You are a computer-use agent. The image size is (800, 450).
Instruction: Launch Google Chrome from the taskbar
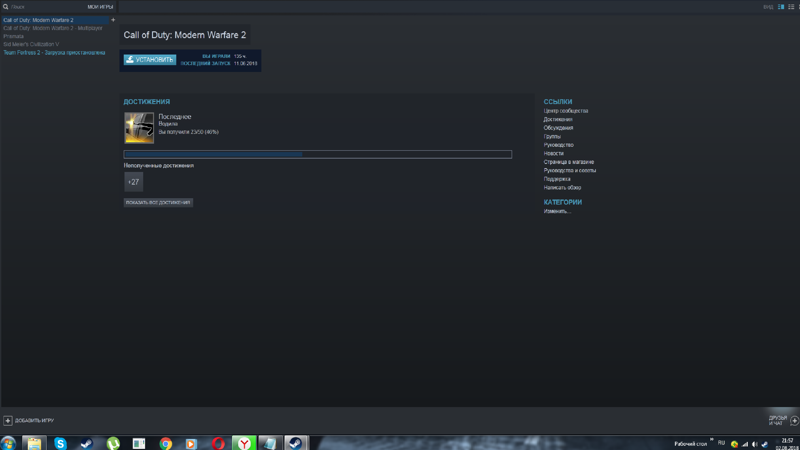click(x=165, y=443)
